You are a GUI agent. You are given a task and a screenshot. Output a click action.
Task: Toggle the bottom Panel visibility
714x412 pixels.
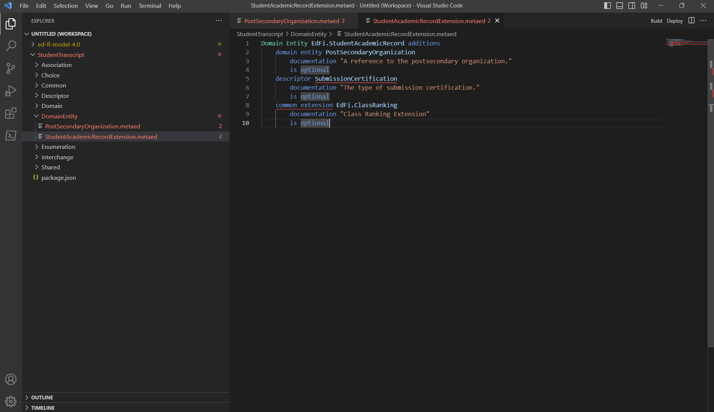619,6
